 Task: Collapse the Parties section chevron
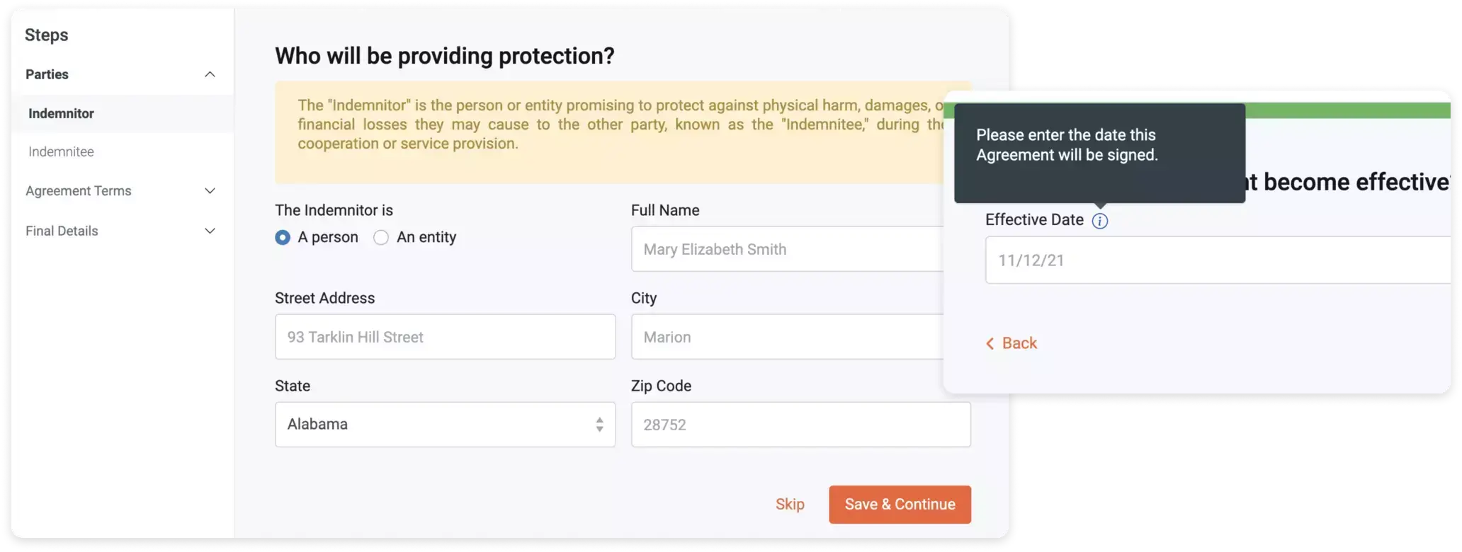click(x=210, y=74)
